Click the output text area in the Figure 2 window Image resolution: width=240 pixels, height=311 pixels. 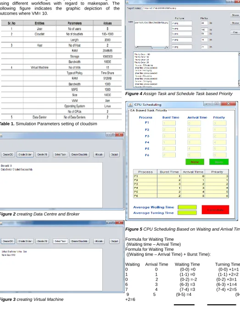point(51,185)
